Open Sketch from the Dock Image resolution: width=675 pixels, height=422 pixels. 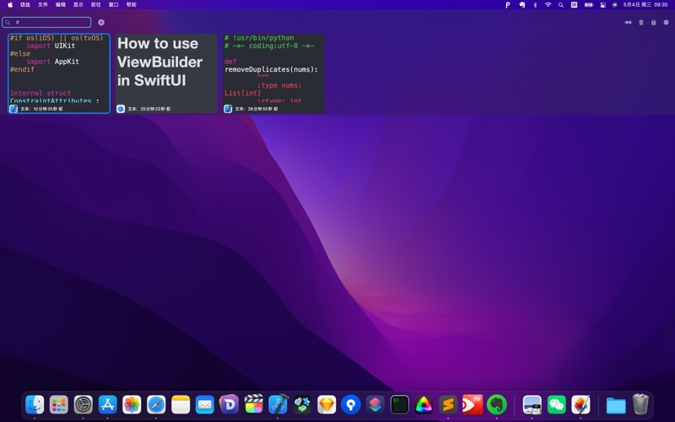click(x=327, y=404)
